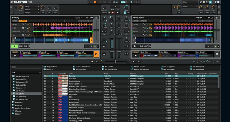Click the Deck A flux mode icon next to CUP

[29, 46]
